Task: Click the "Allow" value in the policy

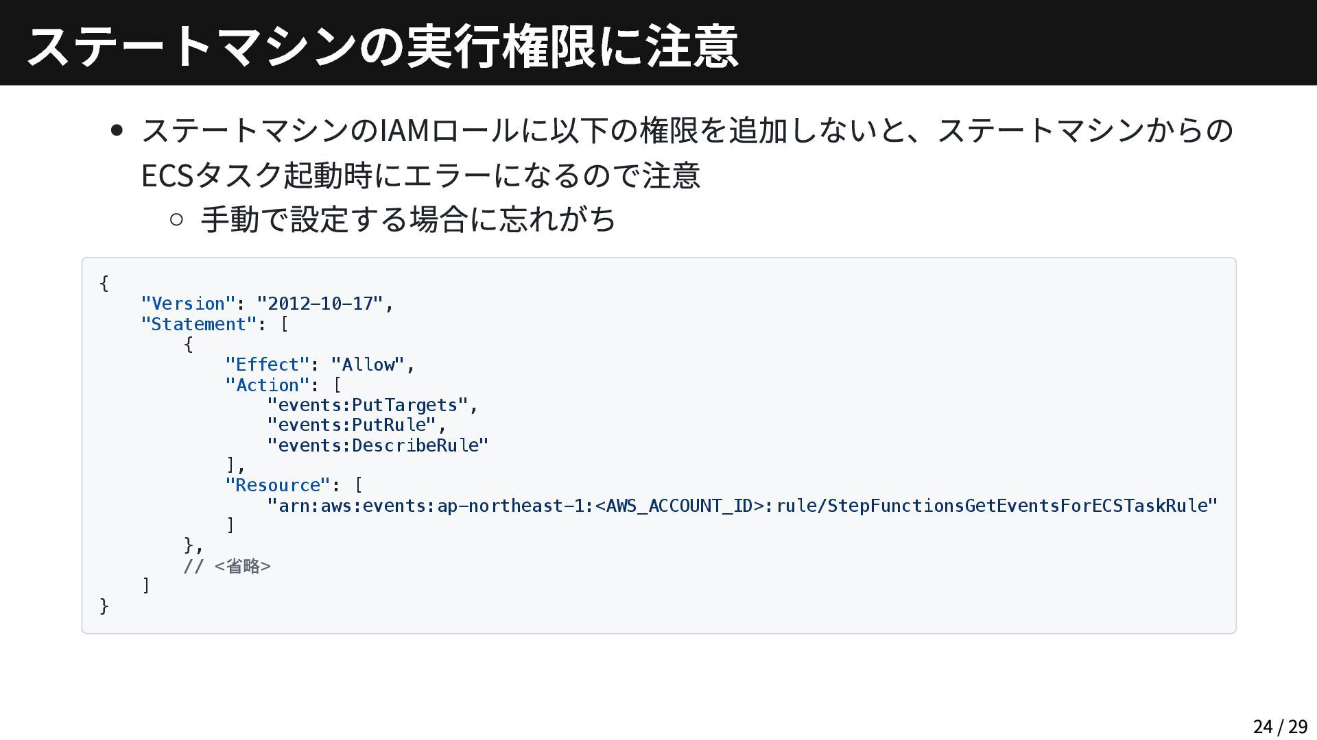Action: click(x=368, y=365)
